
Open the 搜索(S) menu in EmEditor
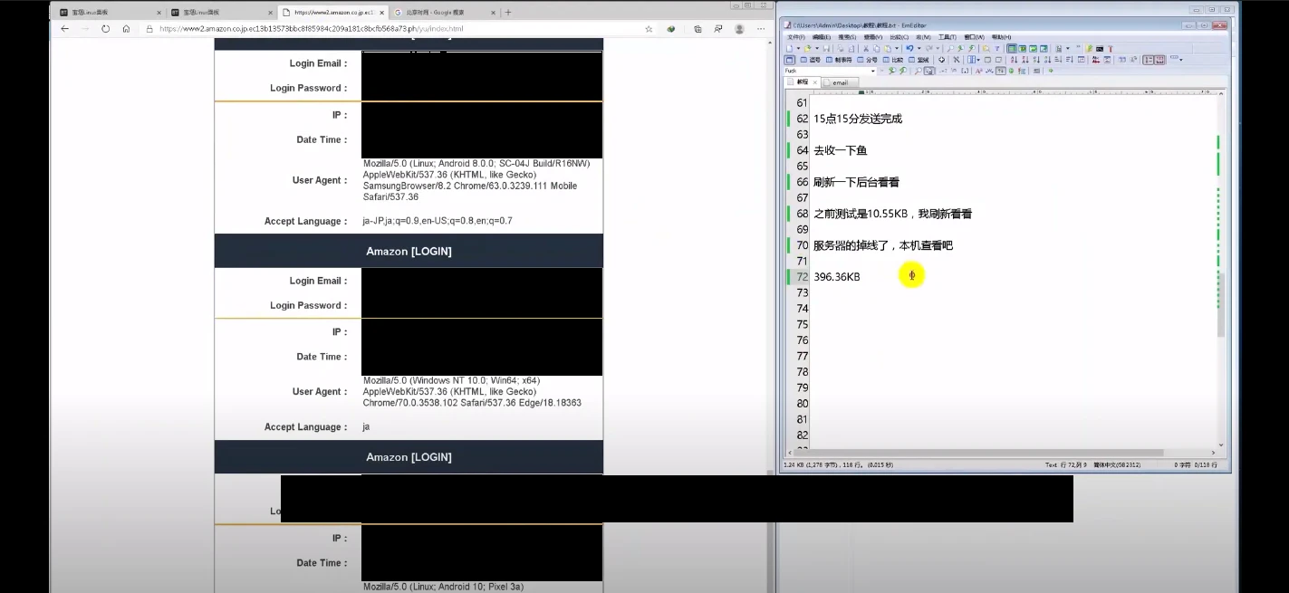coord(847,37)
